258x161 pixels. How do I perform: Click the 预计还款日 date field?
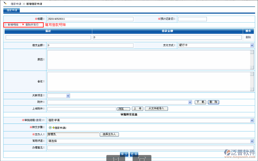click(192, 19)
